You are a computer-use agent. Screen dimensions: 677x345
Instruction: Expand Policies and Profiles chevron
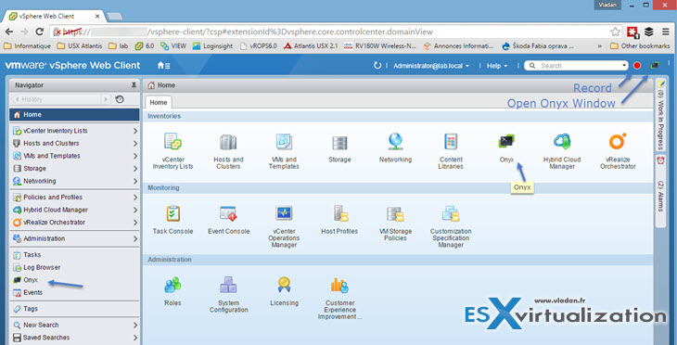[135, 198]
